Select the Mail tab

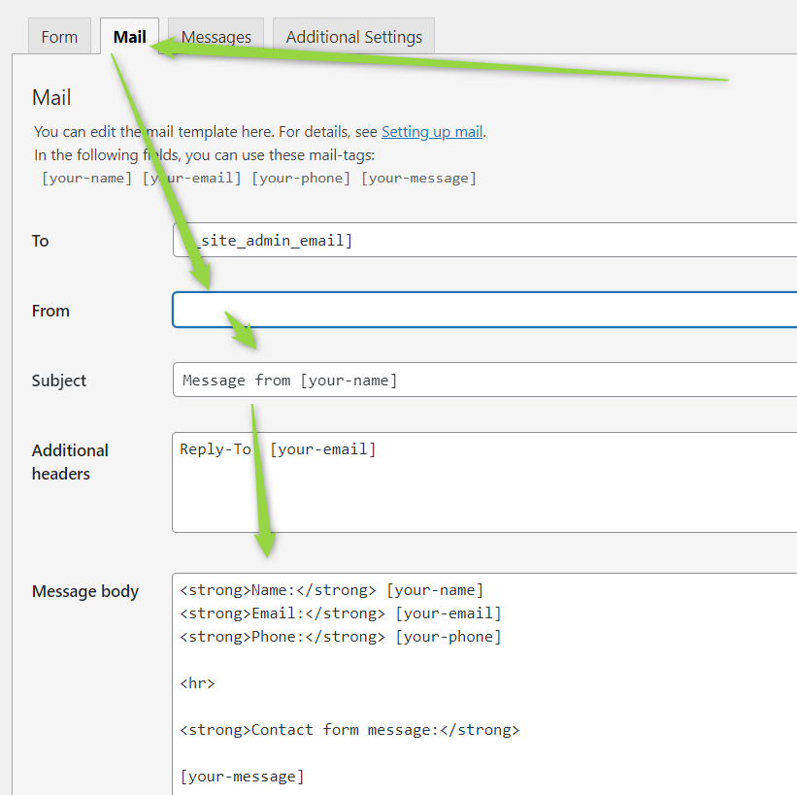[x=129, y=37]
